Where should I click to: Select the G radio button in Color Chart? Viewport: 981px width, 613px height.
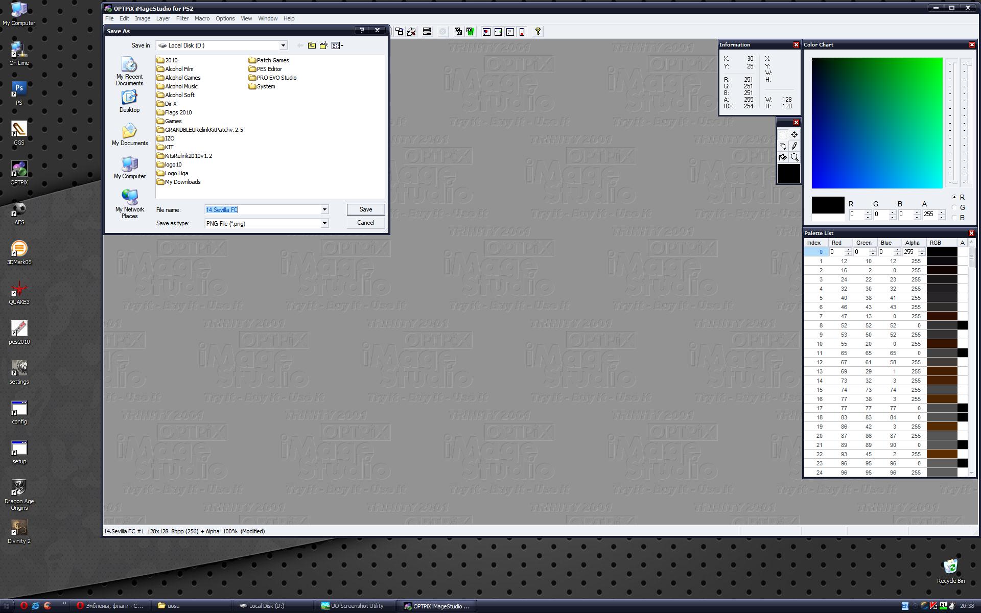click(954, 207)
